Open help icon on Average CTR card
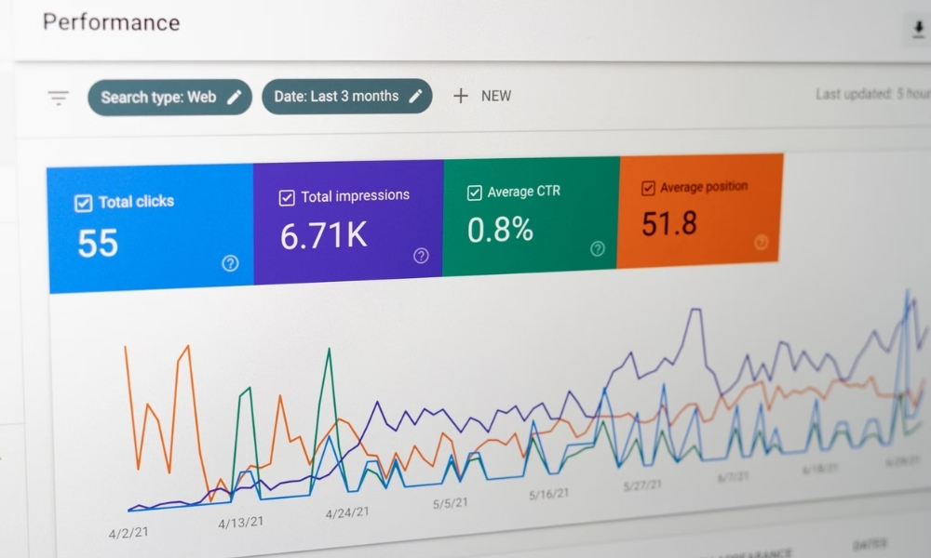931x558 pixels. tap(598, 248)
